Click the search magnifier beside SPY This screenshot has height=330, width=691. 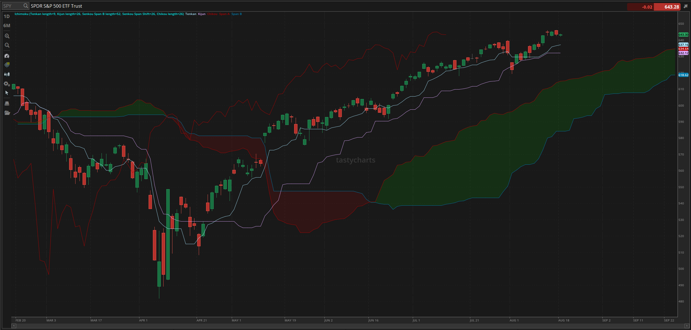click(x=26, y=6)
